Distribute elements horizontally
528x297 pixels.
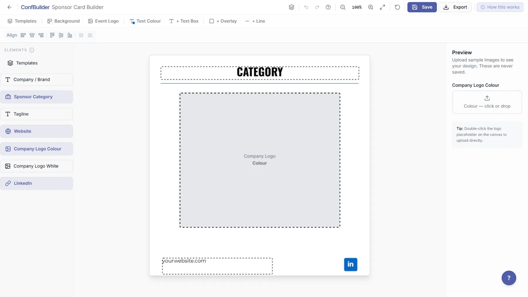81,35
